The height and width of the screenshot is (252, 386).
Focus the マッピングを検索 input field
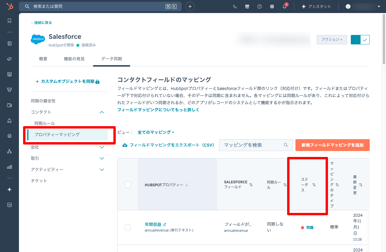tap(256, 145)
